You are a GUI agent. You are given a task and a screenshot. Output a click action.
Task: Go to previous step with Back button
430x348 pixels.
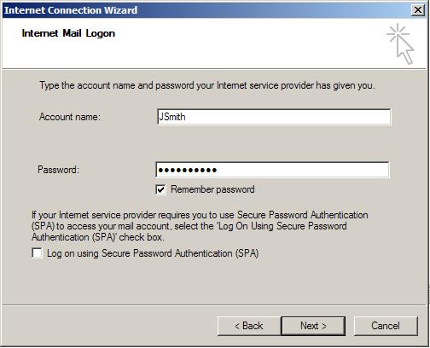[x=249, y=326]
